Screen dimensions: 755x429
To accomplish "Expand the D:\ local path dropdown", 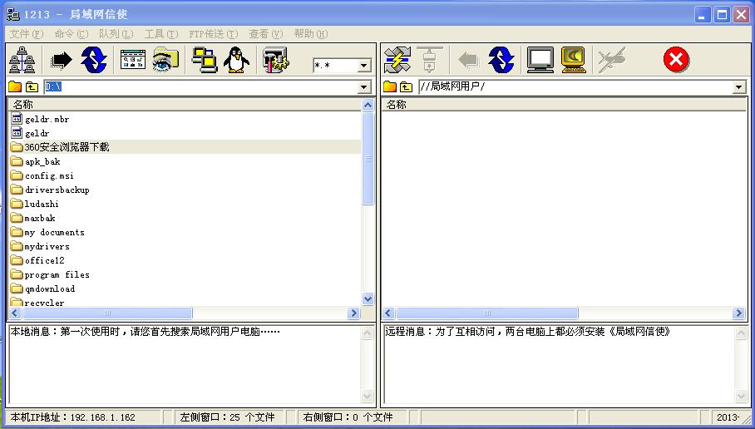I will (x=364, y=87).
